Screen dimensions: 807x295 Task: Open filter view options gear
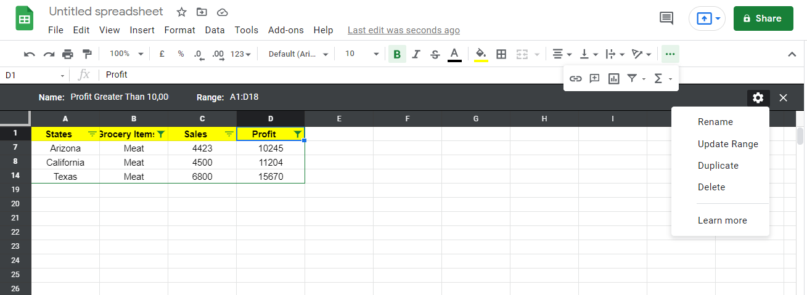[x=758, y=97]
